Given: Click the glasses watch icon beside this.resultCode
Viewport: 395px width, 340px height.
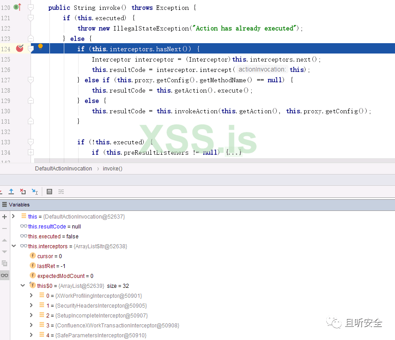Looking at the screenshot, I should pyautogui.click(x=24, y=226).
